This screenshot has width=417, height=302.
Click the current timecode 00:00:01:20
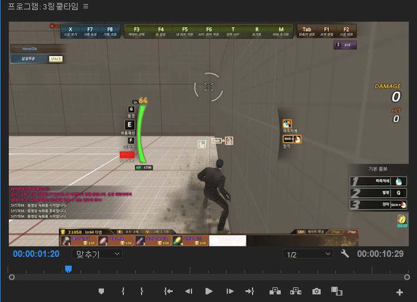(x=36, y=254)
